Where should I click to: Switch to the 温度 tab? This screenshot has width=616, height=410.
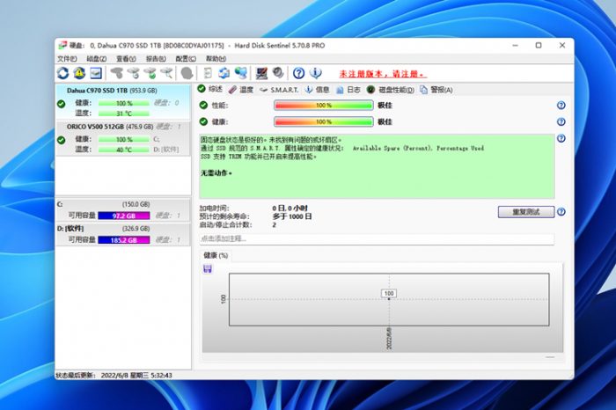point(241,90)
